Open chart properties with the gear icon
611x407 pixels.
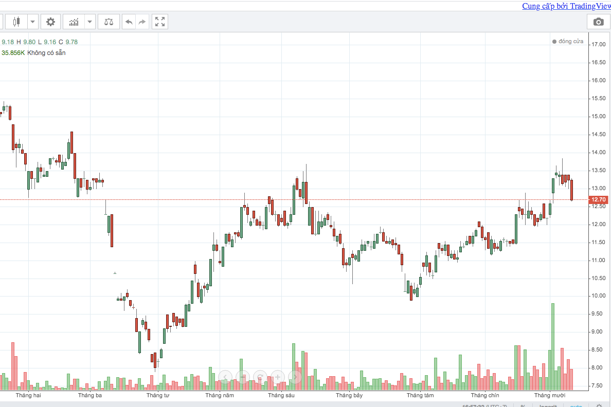pos(50,22)
